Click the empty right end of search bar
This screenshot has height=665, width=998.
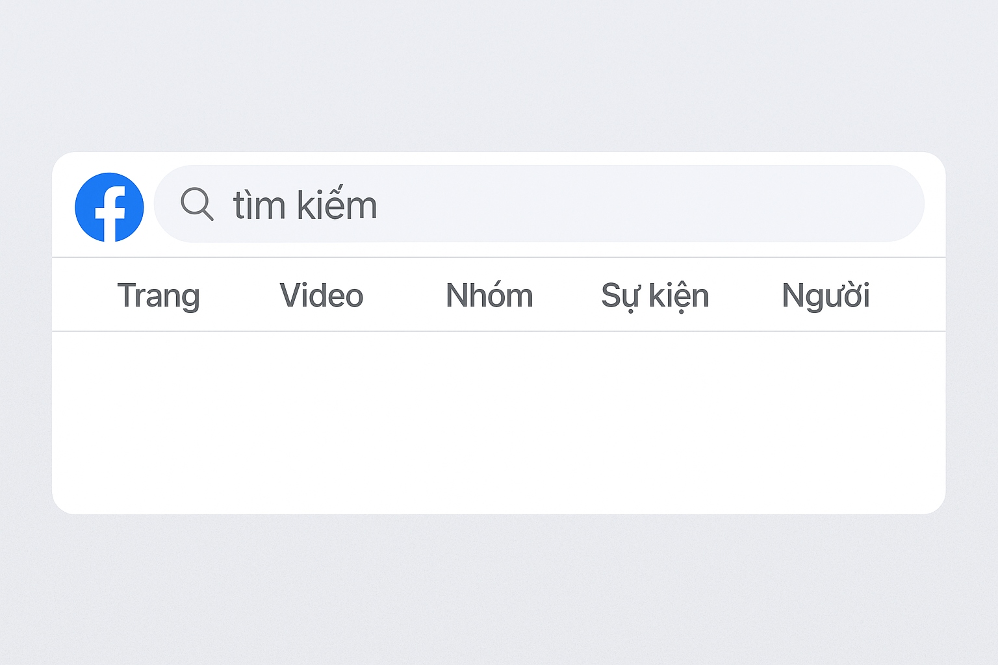(x=845, y=204)
